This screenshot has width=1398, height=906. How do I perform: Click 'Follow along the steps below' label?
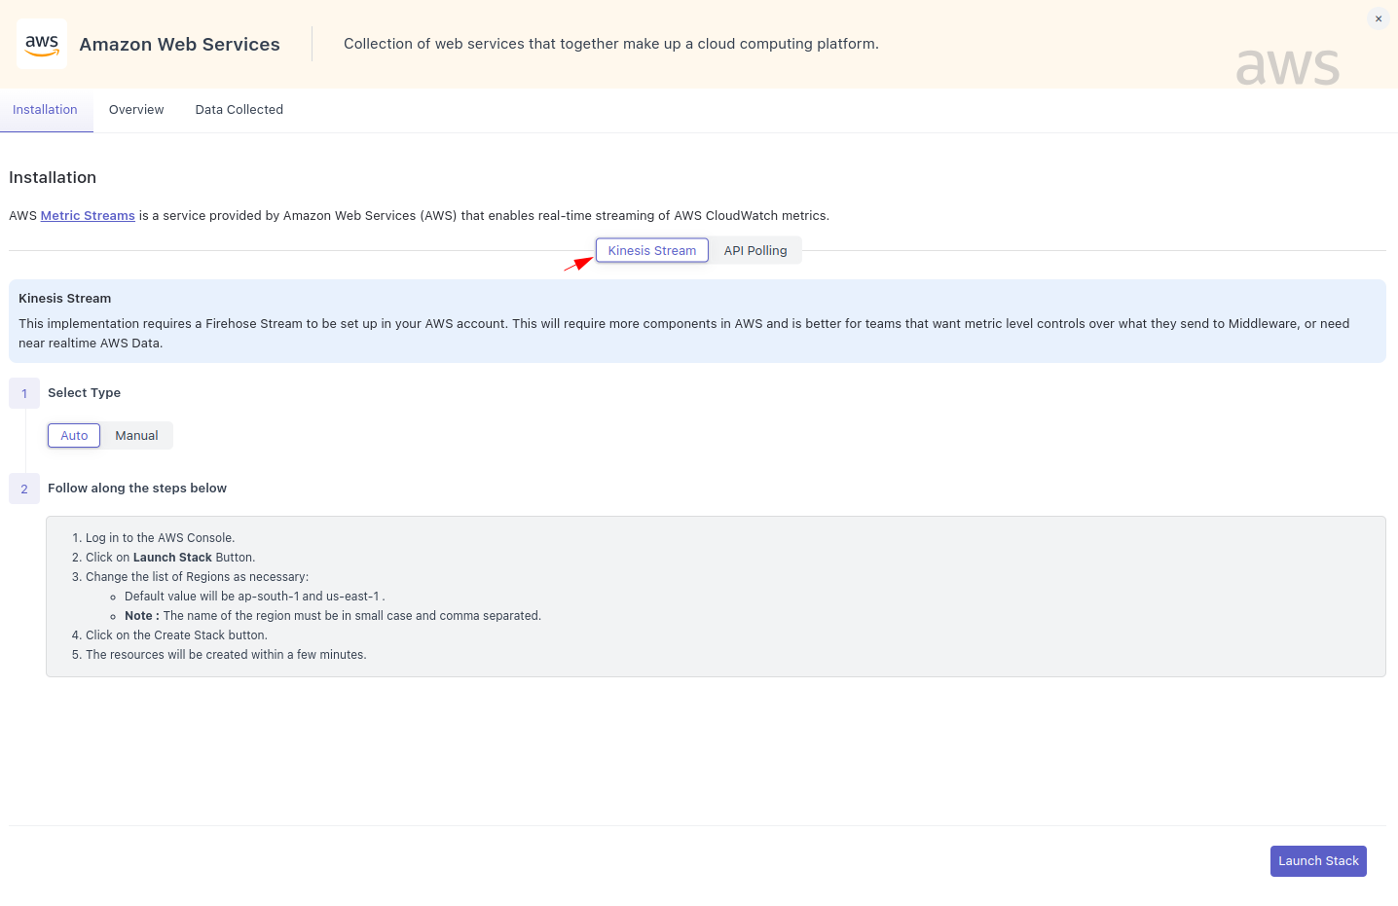click(x=137, y=489)
